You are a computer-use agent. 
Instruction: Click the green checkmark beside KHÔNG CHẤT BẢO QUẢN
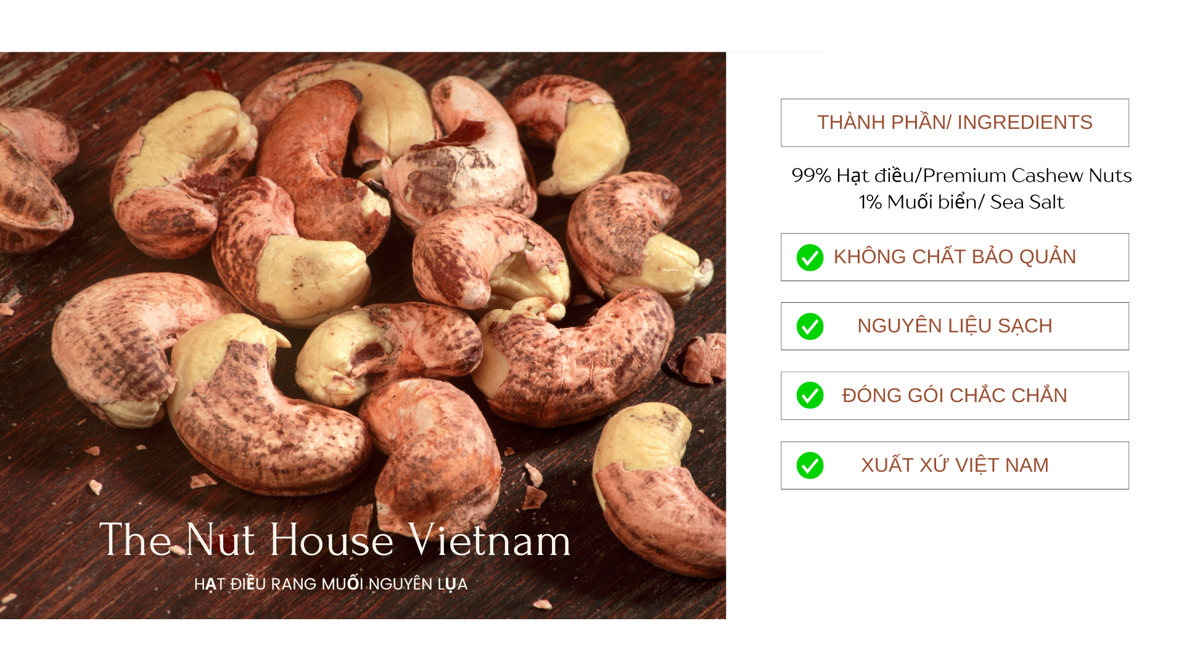[x=810, y=258]
